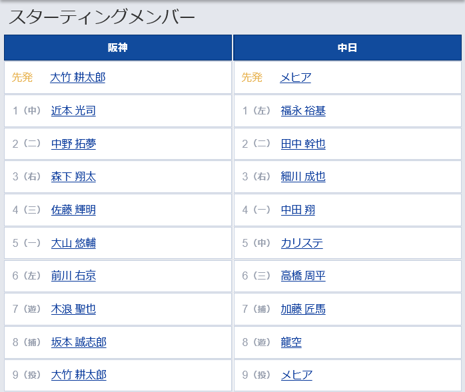This screenshot has height=392, width=465.
Task: Open player link 細川 成也
Action: tap(303, 176)
